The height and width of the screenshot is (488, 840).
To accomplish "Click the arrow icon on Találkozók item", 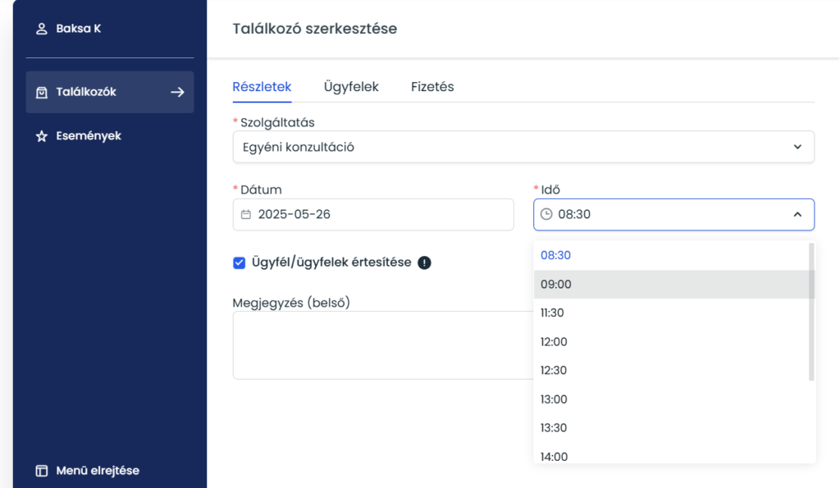I will 177,92.
